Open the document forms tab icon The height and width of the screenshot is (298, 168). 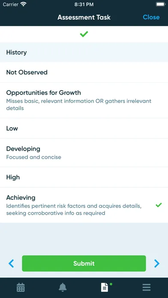coord(105,287)
